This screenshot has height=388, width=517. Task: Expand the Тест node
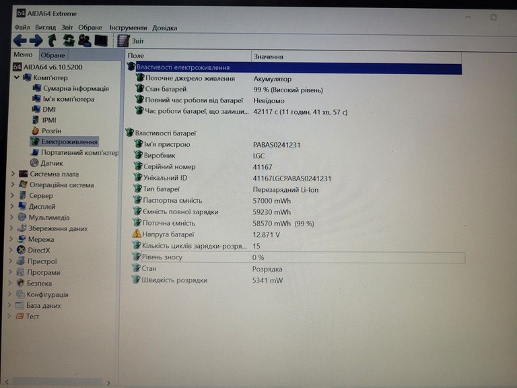9,316
